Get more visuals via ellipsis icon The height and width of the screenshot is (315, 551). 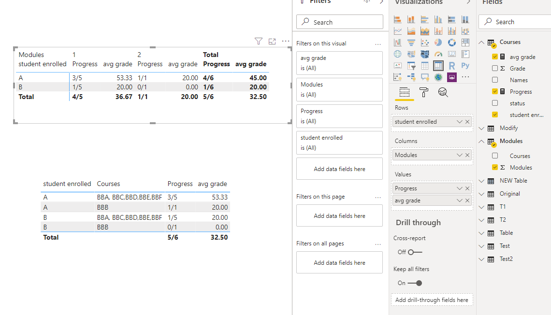click(x=465, y=77)
